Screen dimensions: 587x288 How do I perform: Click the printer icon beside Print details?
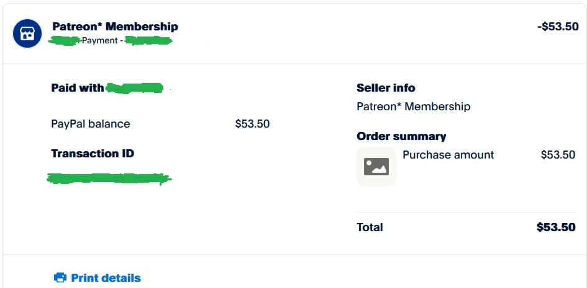(x=60, y=277)
